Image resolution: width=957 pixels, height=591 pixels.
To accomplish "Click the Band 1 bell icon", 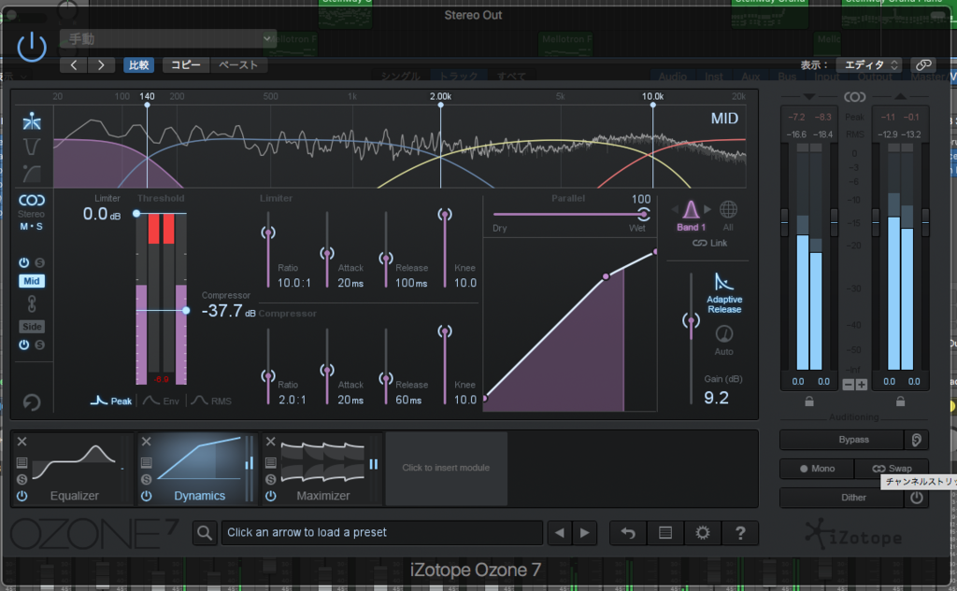I will click(x=691, y=210).
